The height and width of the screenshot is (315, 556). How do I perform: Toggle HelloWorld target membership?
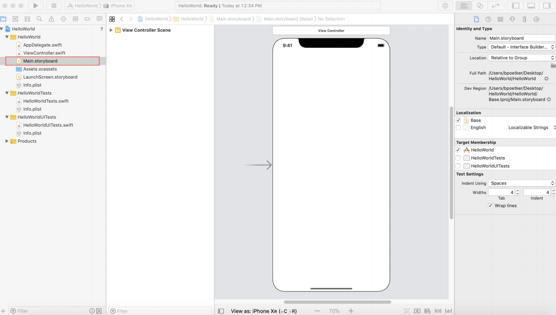click(x=458, y=150)
